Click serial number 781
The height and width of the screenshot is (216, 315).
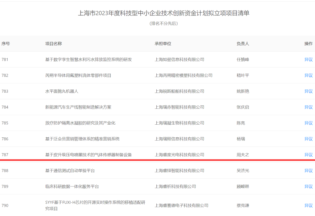(5, 60)
